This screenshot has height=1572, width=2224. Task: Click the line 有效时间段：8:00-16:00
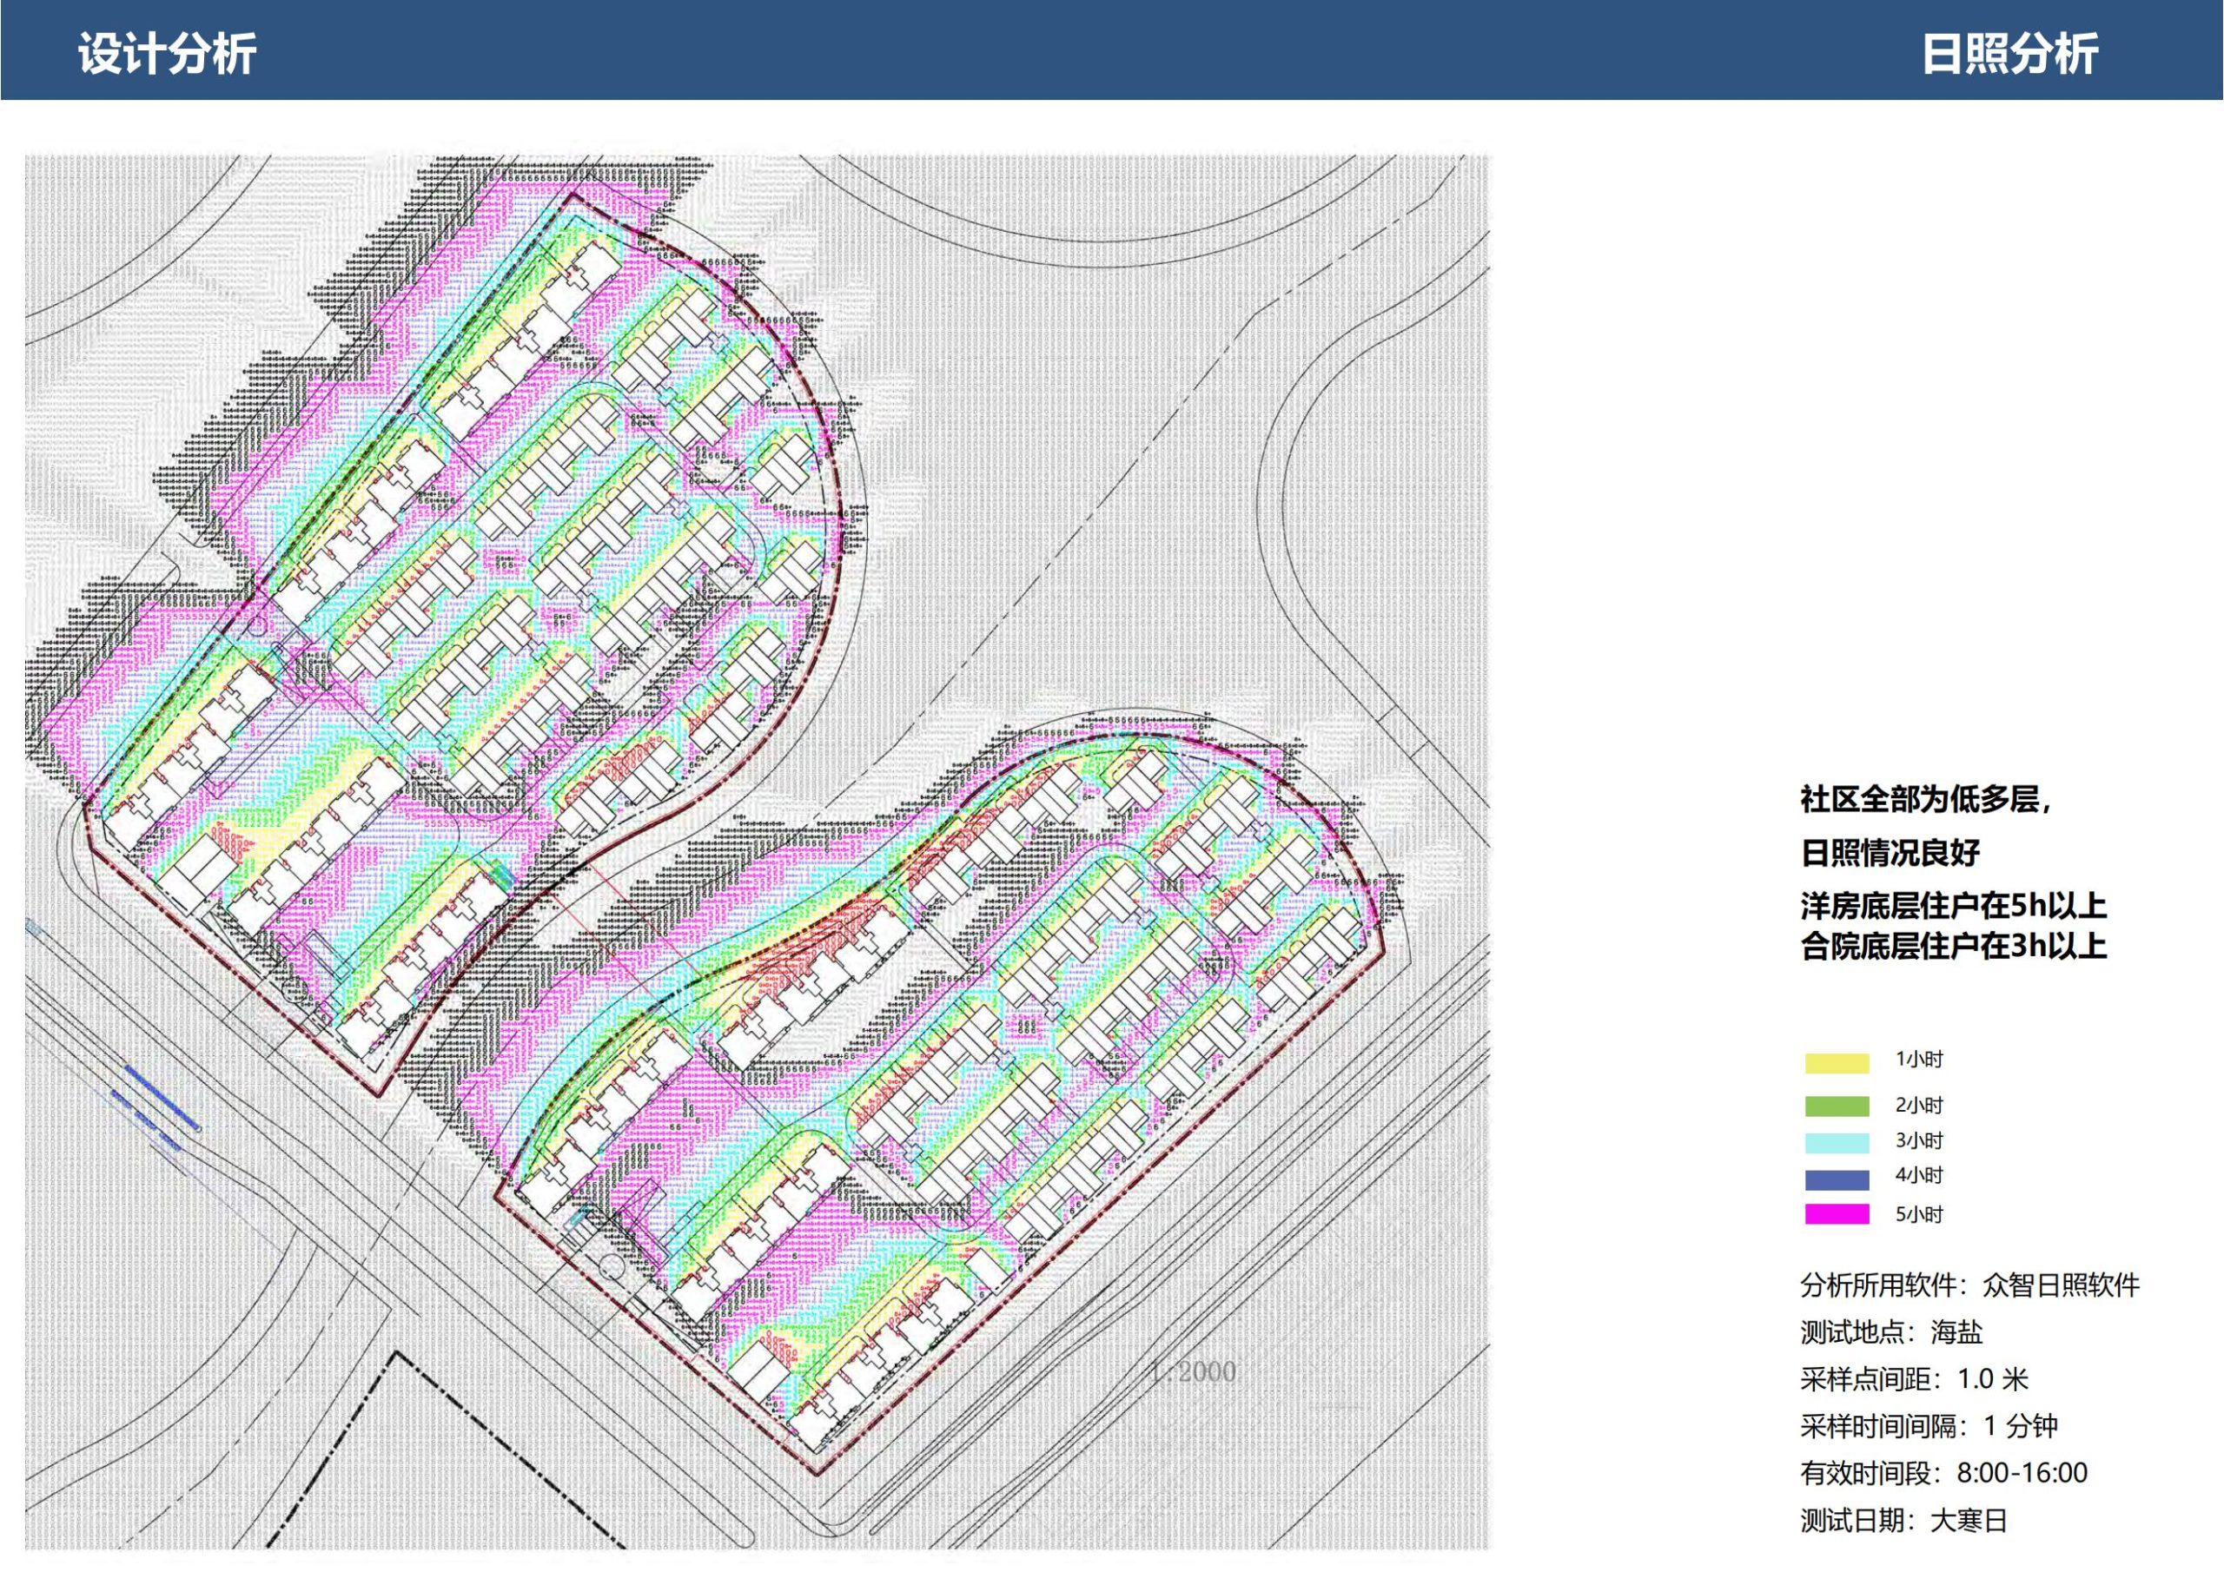[1944, 1473]
